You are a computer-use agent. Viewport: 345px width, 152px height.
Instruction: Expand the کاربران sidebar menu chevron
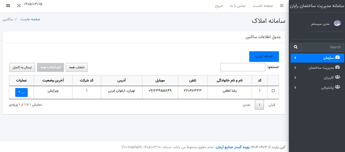(x=295, y=78)
